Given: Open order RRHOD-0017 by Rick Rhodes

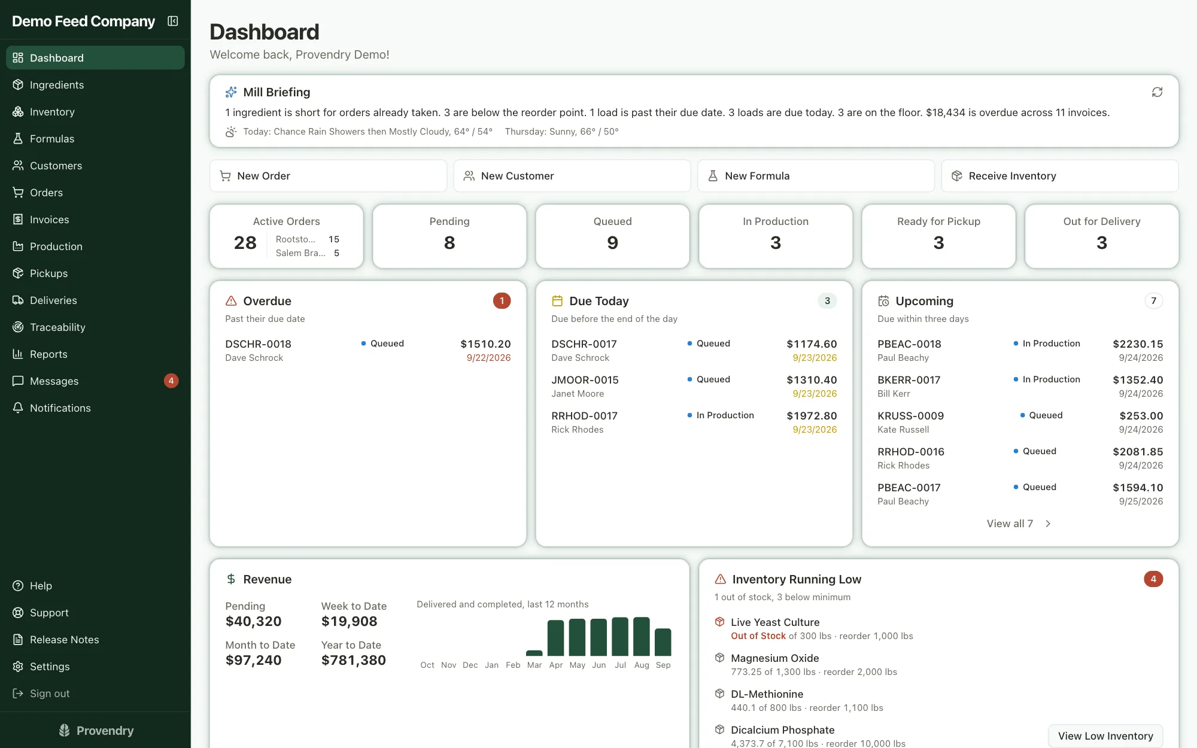Looking at the screenshot, I should click(694, 422).
